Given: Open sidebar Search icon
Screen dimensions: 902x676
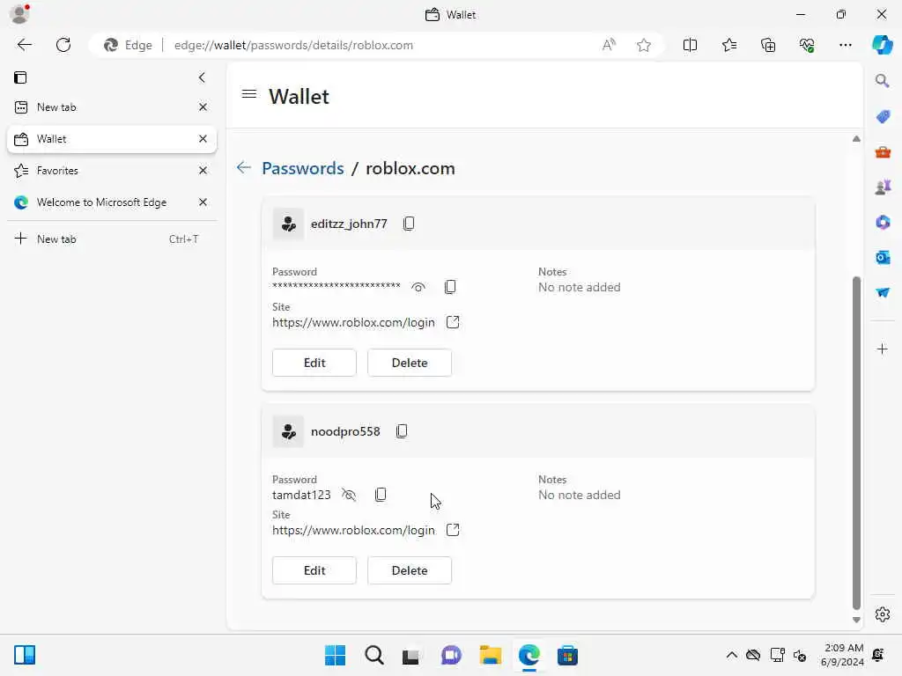Looking at the screenshot, I should pyautogui.click(x=882, y=81).
